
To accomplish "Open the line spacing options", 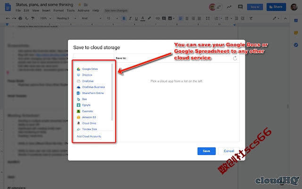I will (208, 18).
